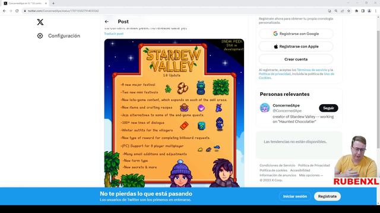Click the browser forward arrow

[11, 11]
